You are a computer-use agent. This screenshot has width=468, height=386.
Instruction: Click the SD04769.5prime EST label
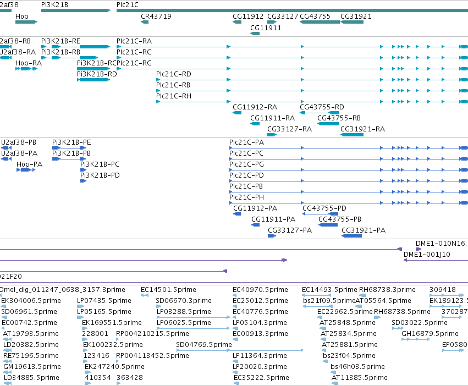pos(204,345)
